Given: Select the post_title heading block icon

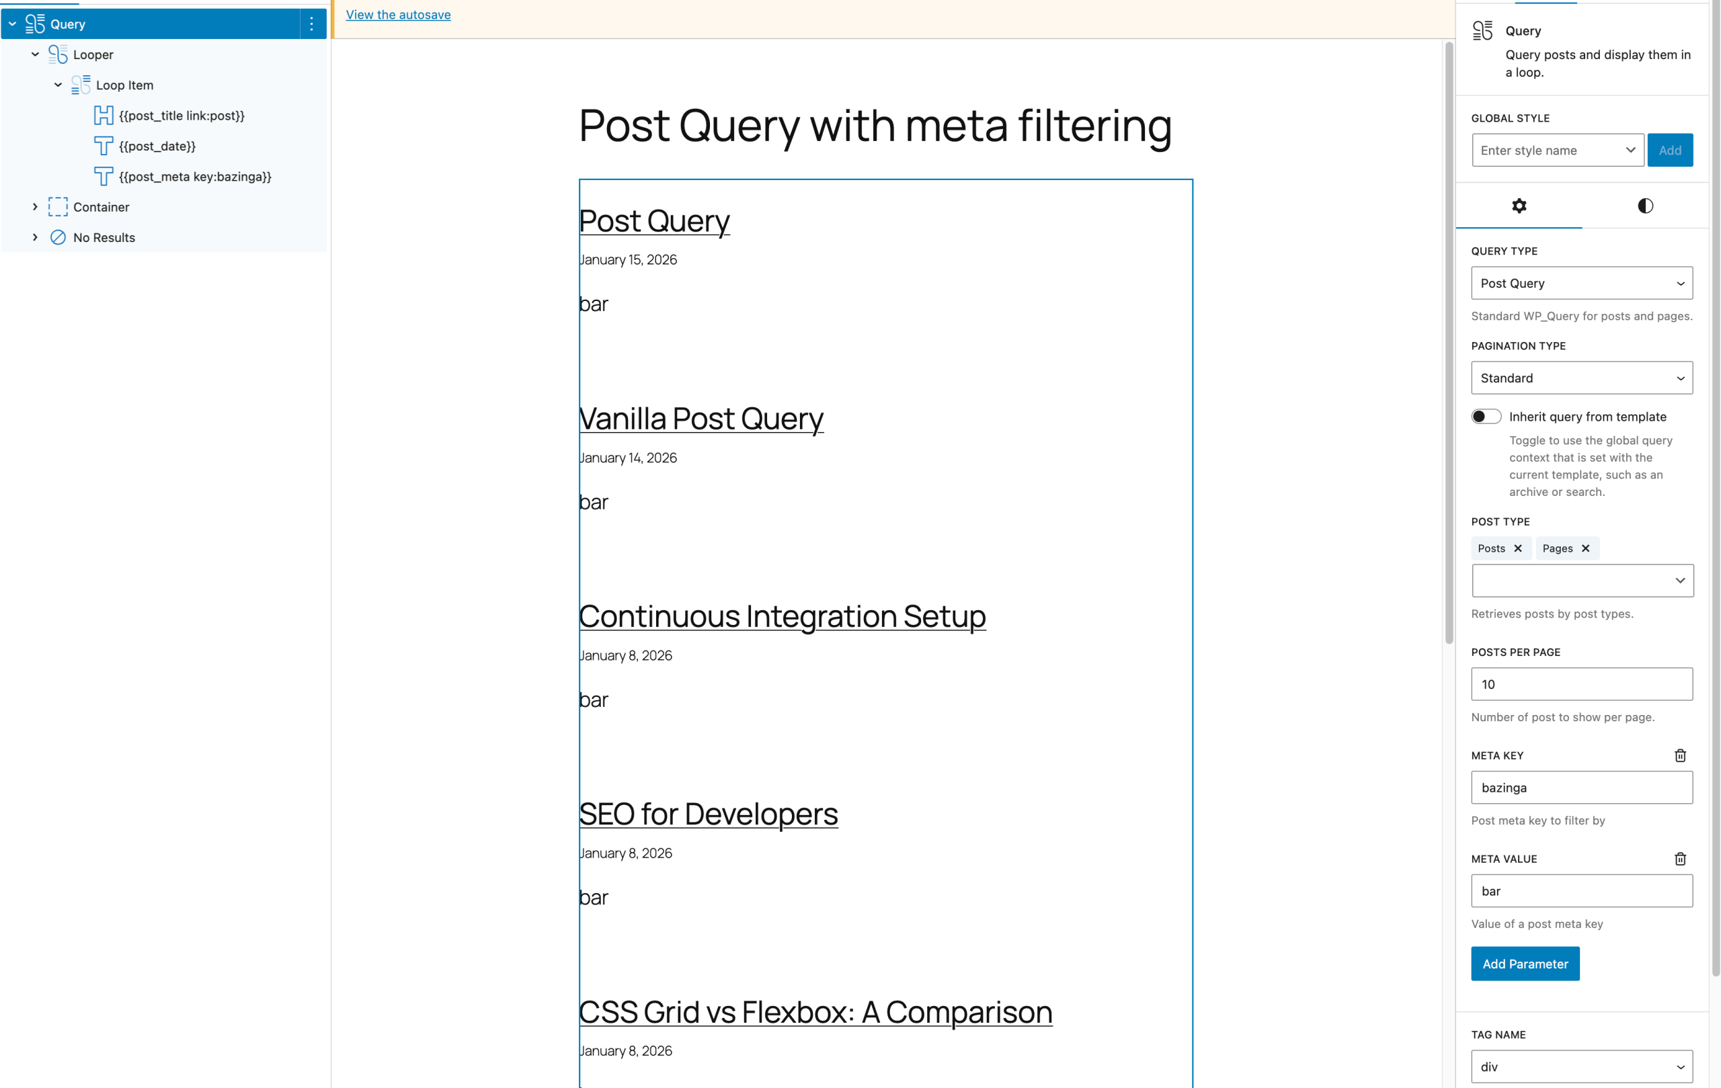Looking at the screenshot, I should (104, 115).
